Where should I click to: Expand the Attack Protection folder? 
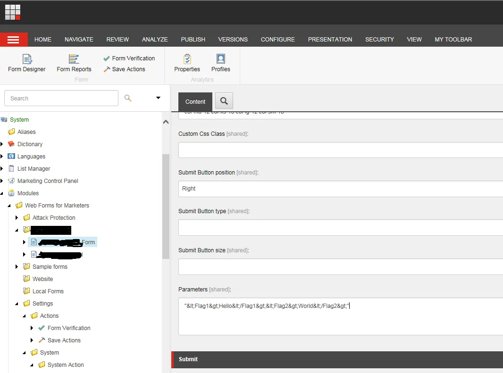tap(17, 218)
